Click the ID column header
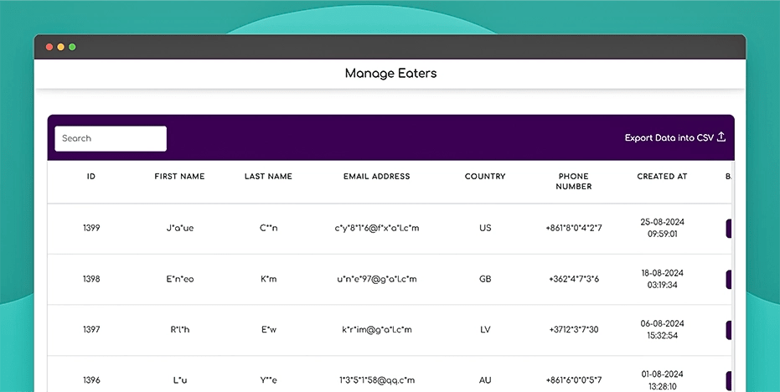This screenshot has width=780, height=392. [x=91, y=176]
